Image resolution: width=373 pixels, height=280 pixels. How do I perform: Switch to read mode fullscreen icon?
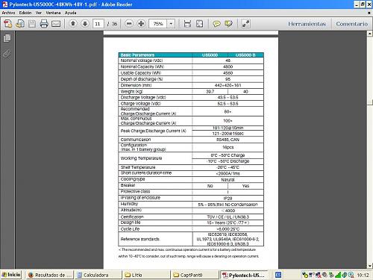pos(245,24)
